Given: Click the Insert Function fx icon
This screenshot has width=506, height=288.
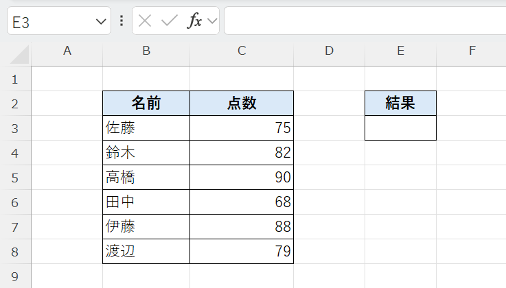Looking at the screenshot, I should pyautogui.click(x=195, y=21).
